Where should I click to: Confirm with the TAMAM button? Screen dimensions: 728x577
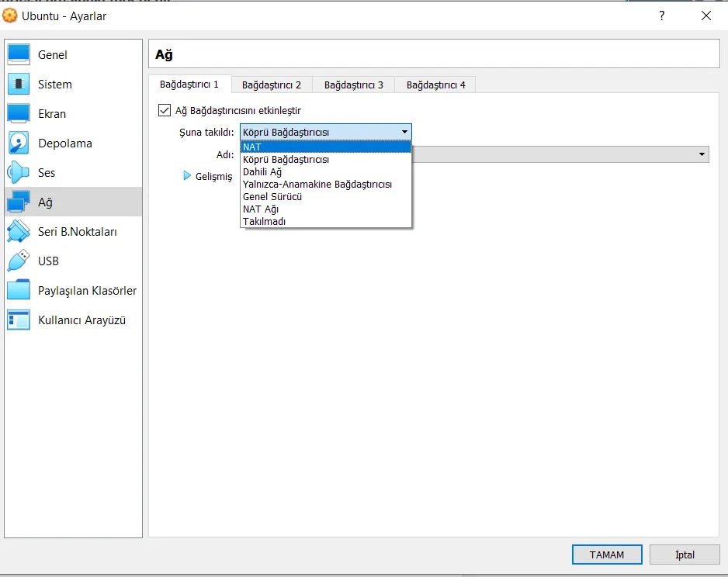coord(607,555)
